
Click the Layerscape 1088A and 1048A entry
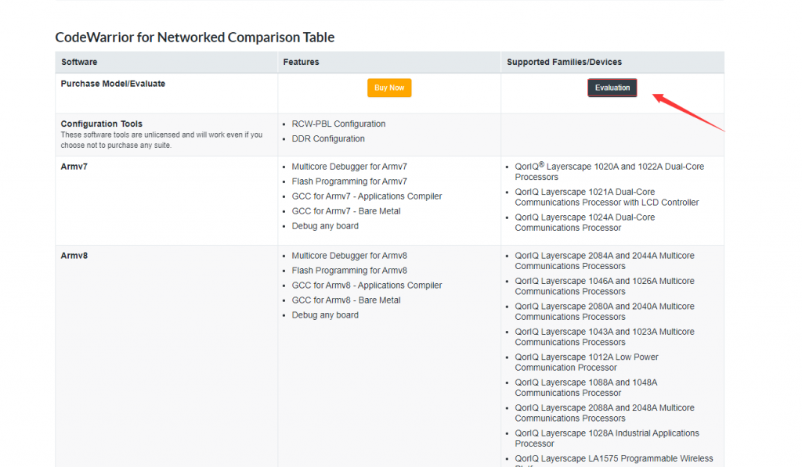click(586, 388)
